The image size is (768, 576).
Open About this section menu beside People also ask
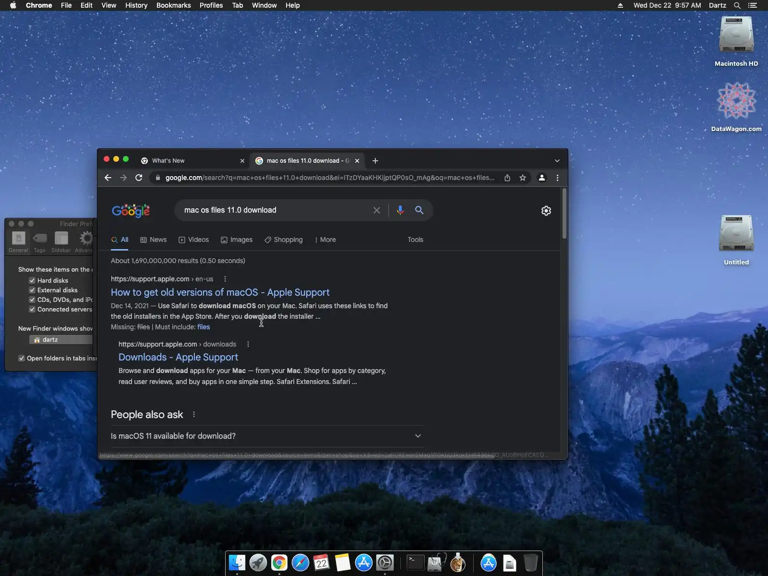click(194, 415)
